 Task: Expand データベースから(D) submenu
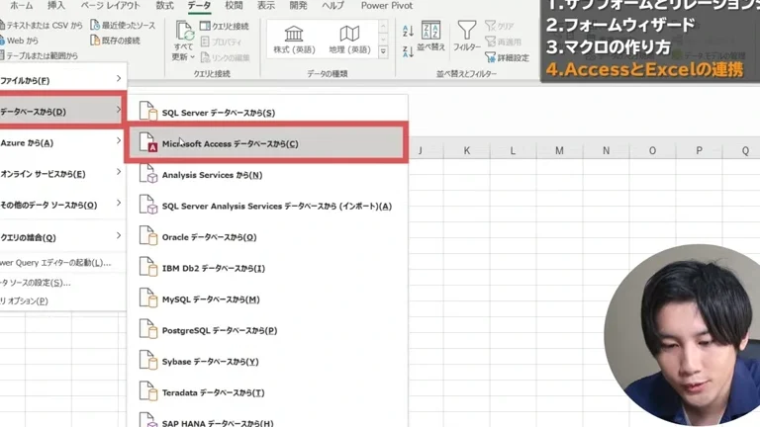(x=61, y=111)
